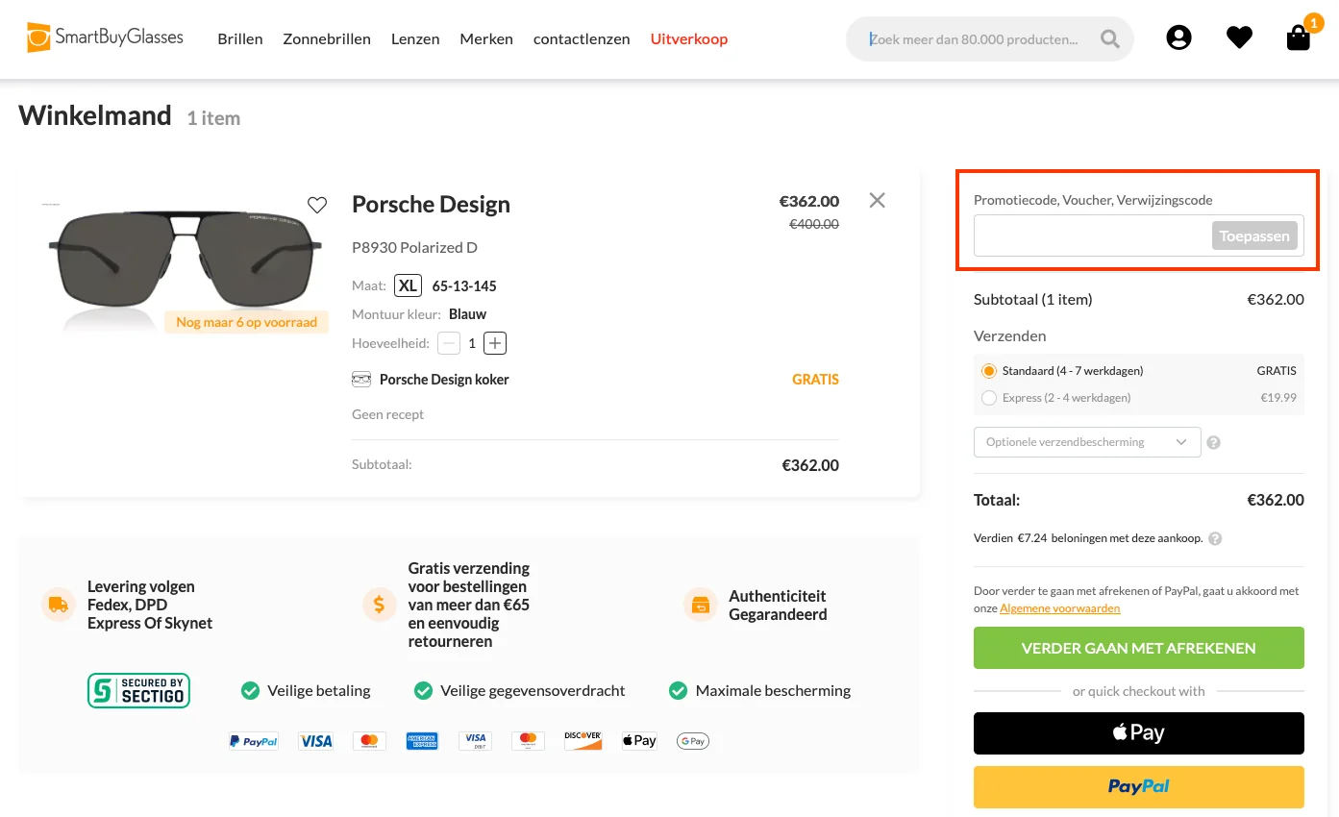
Task: Click the search magnifier icon
Action: [x=1109, y=38]
